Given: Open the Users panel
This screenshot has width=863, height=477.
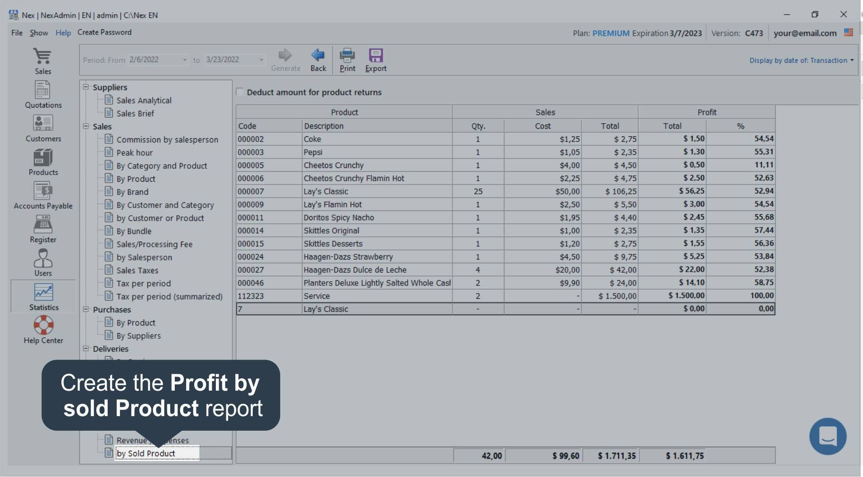Looking at the screenshot, I should coord(43,262).
